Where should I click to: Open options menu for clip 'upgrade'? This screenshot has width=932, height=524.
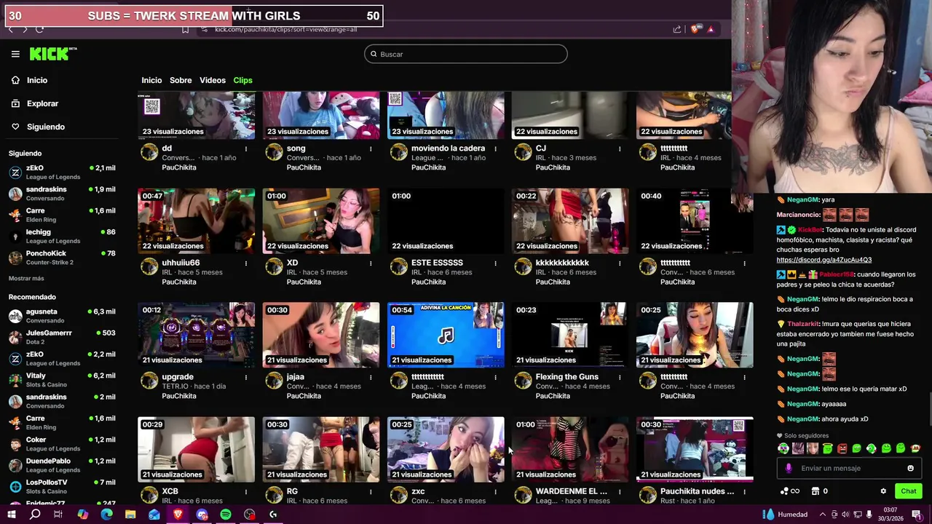(x=246, y=377)
